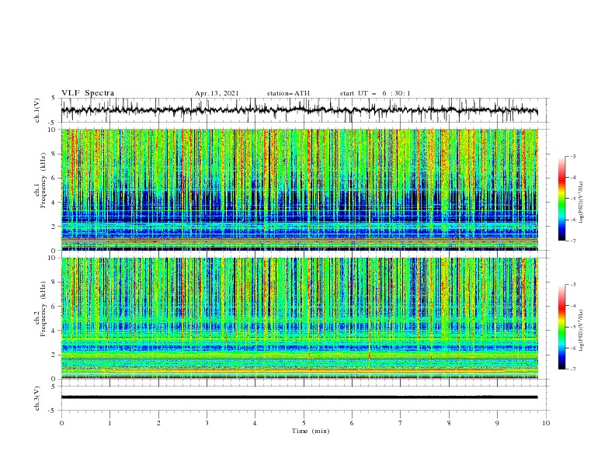Click the upper colorbar PSD unit label
The width and height of the screenshot is (615, 475).
(581, 203)
